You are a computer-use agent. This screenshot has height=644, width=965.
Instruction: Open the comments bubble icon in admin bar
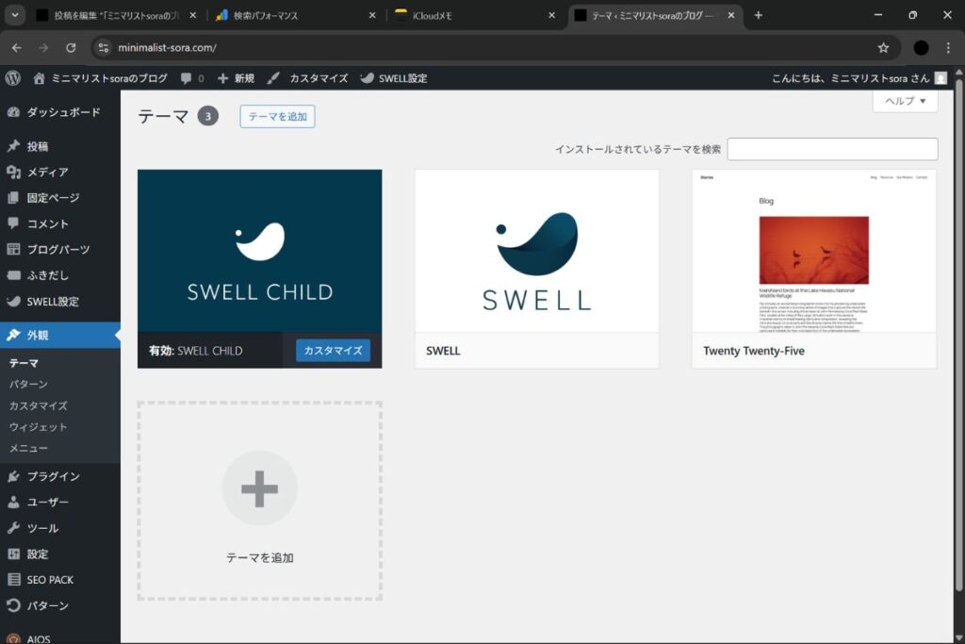click(187, 78)
